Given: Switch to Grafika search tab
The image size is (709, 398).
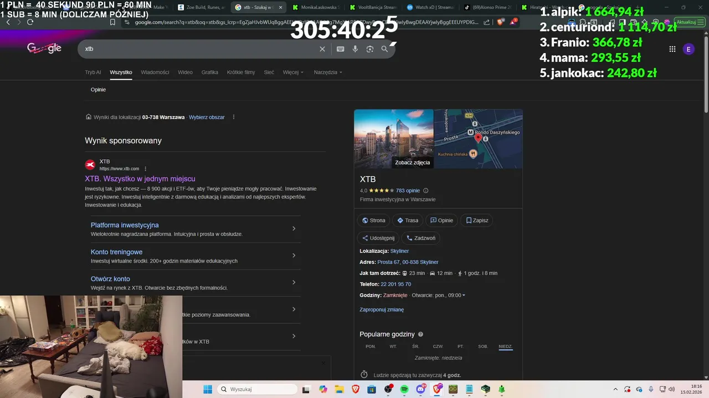Looking at the screenshot, I should pyautogui.click(x=210, y=72).
